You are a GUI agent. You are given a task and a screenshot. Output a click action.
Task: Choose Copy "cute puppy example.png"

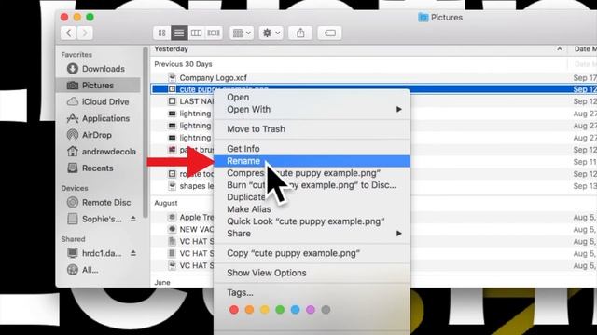pyautogui.click(x=312, y=253)
